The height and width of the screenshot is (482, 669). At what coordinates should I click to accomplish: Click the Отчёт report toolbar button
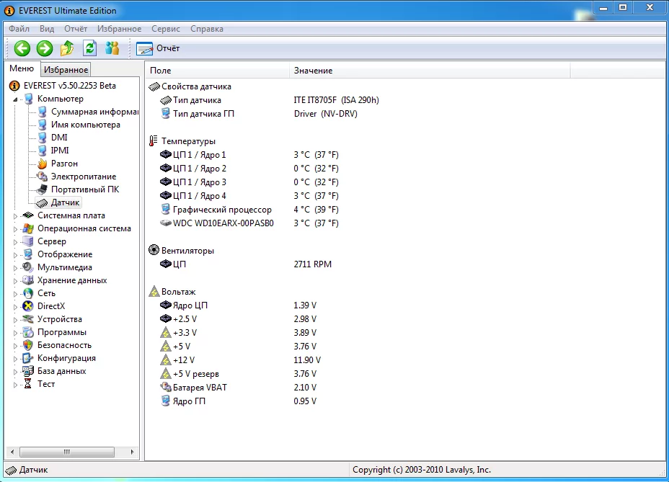159,48
